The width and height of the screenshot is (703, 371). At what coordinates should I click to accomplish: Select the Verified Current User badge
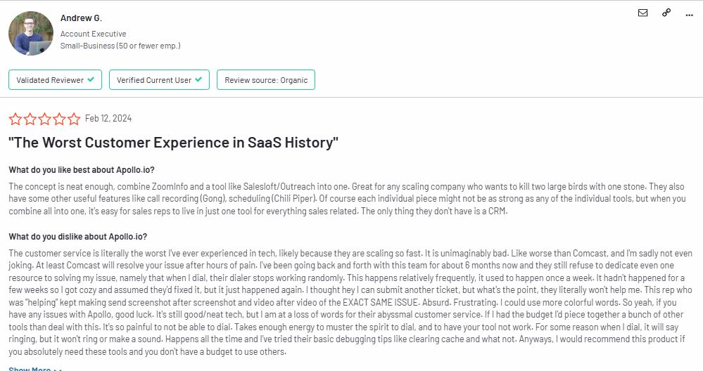[159, 79]
